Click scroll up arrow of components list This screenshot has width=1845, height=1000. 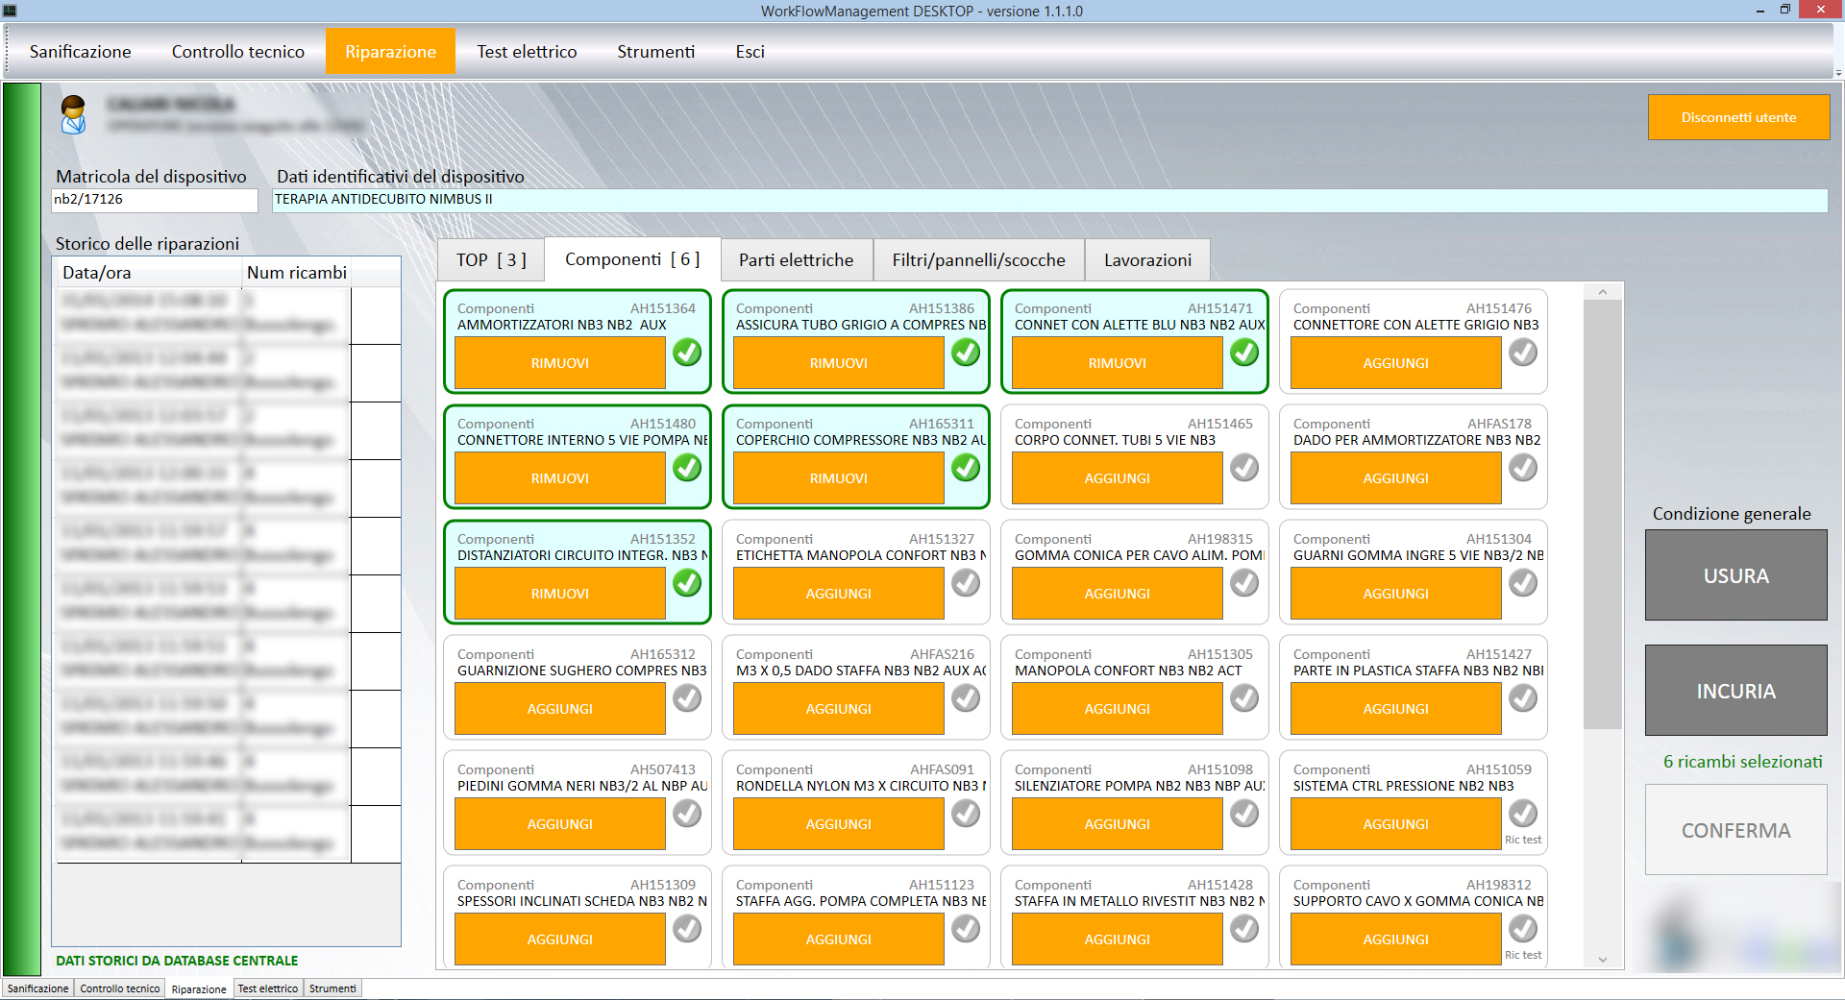1603,291
